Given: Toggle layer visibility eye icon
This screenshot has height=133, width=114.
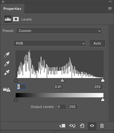Looking at the screenshot, I should 92,126.
